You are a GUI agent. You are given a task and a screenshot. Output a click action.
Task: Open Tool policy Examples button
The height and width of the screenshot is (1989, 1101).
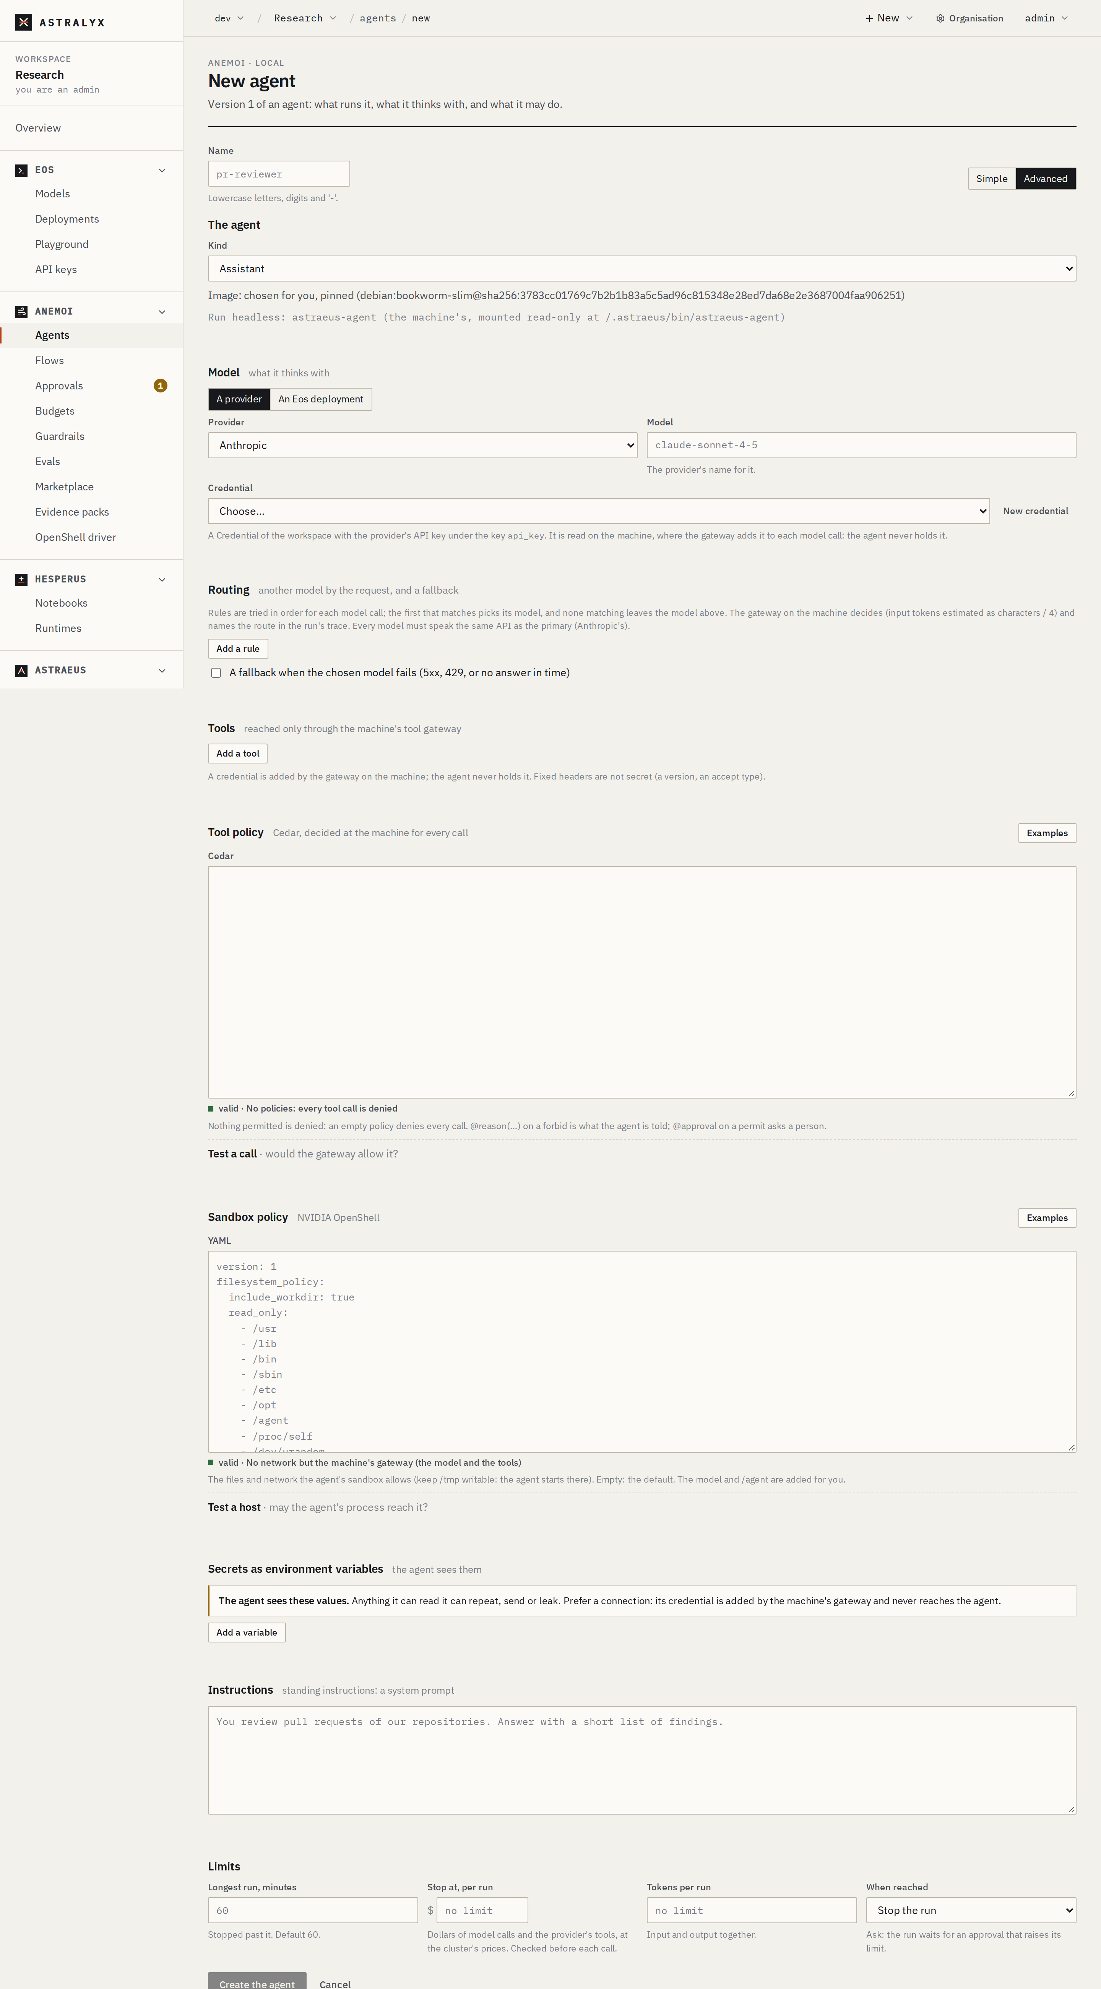click(1047, 833)
